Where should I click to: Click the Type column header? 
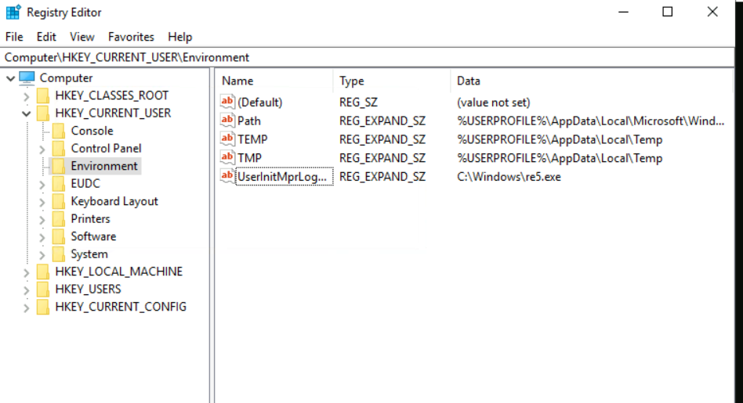(391, 81)
